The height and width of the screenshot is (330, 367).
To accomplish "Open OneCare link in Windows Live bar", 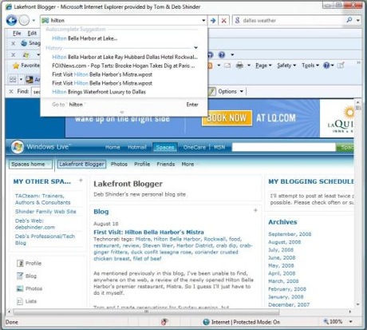I will [195, 147].
